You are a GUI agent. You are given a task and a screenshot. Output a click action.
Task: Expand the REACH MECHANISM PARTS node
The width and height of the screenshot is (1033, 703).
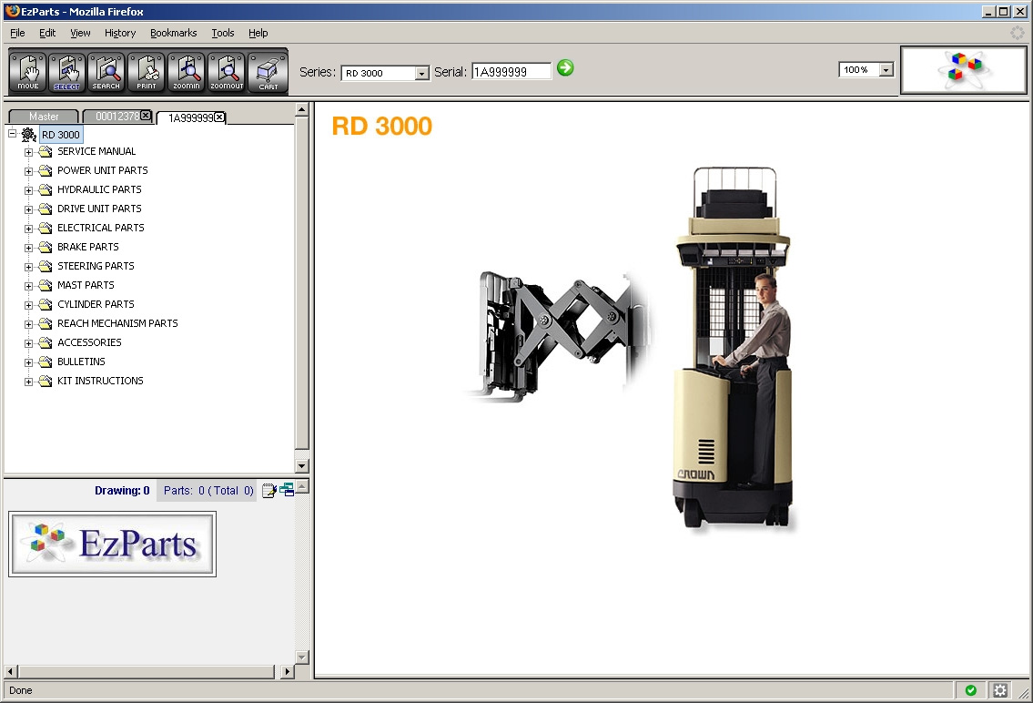coord(28,324)
